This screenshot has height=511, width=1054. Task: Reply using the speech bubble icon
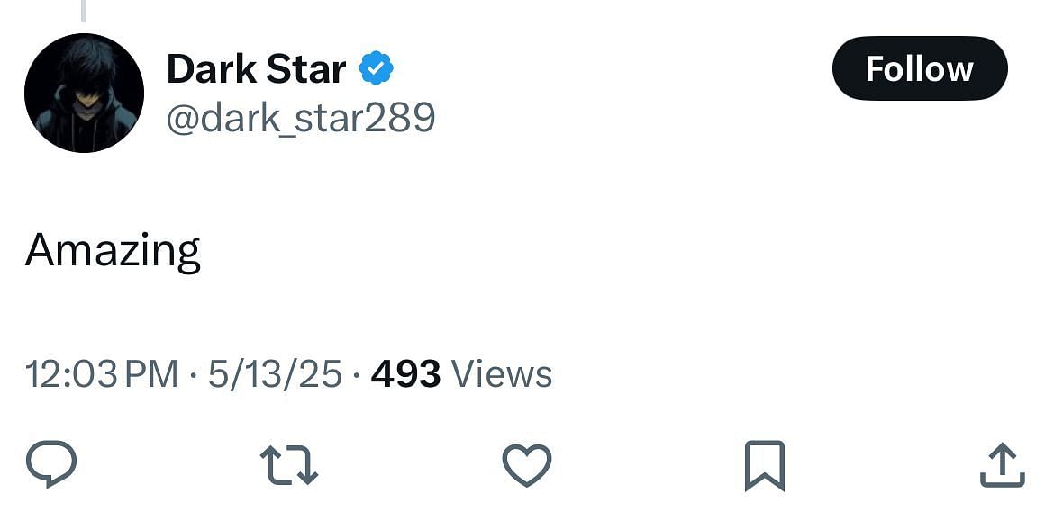[x=51, y=463]
